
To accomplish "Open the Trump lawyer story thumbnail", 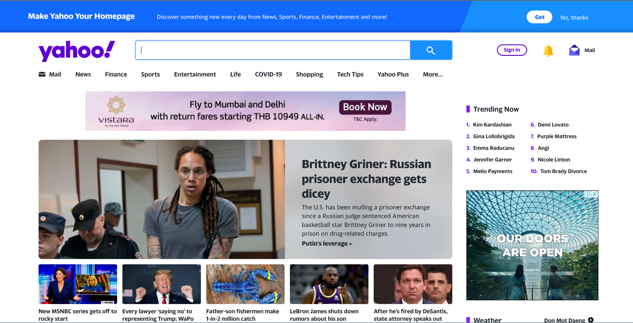I will [x=162, y=284].
